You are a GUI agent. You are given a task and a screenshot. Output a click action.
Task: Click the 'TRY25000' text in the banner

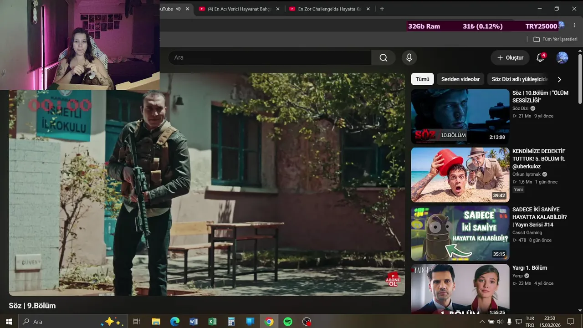(541, 26)
